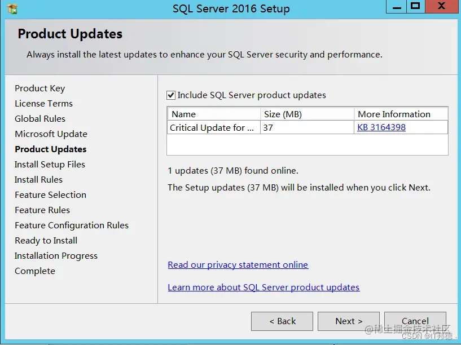Close the SQL Server 2016 Setup window
The image size is (461, 345).
(441, 6)
